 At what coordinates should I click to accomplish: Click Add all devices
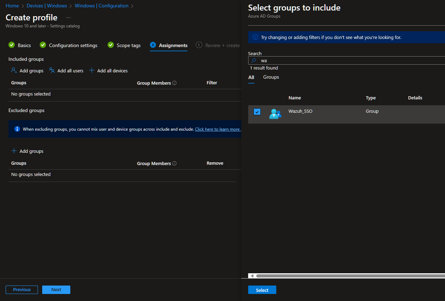[x=108, y=71]
